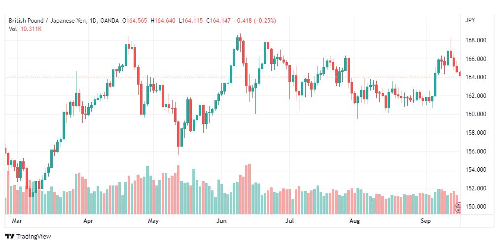
Task: Open the British Pound / Japanese Yen symbol title
Action: (47, 21)
